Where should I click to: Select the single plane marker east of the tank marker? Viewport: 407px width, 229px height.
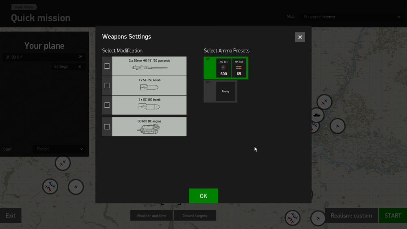(337, 126)
